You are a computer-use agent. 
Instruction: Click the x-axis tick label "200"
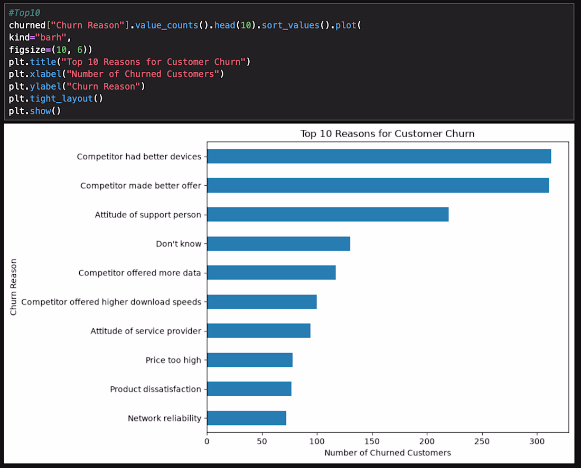pos(427,441)
